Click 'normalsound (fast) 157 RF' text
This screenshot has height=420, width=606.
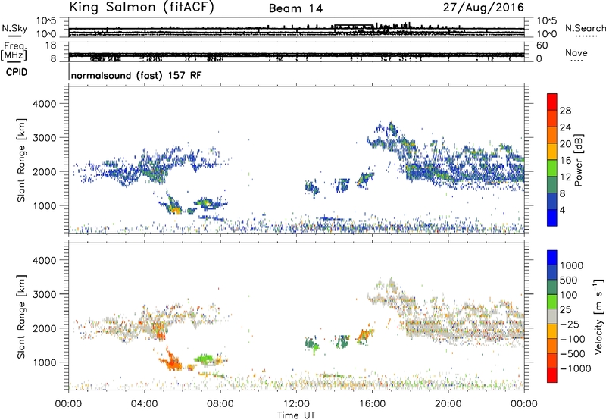point(136,75)
